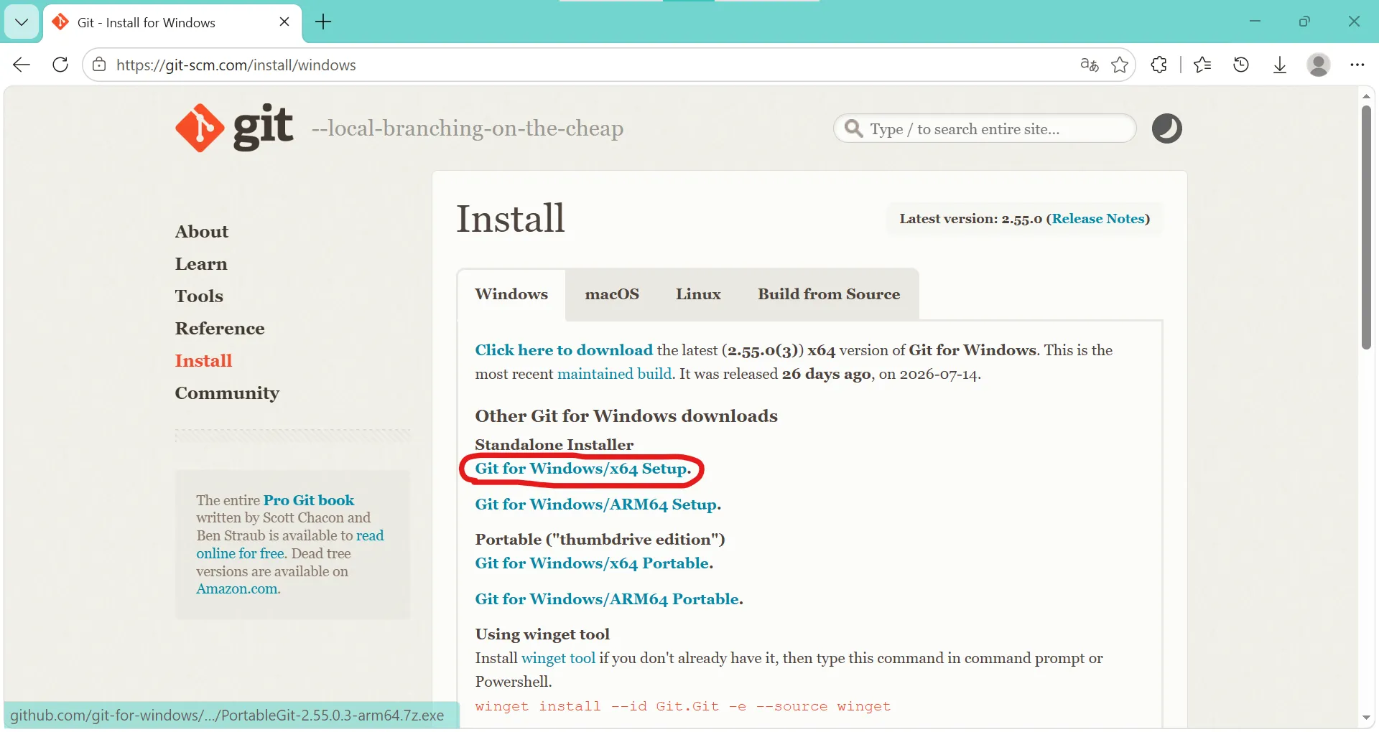Click the browser back arrow

(x=22, y=65)
